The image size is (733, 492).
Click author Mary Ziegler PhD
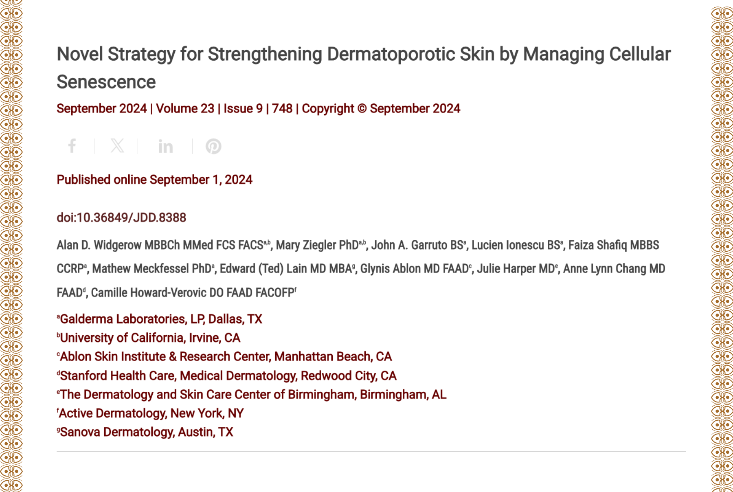click(317, 245)
